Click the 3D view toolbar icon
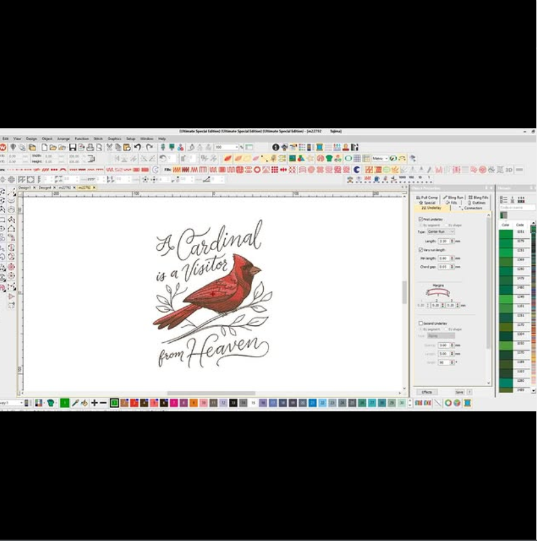 (x=509, y=169)
